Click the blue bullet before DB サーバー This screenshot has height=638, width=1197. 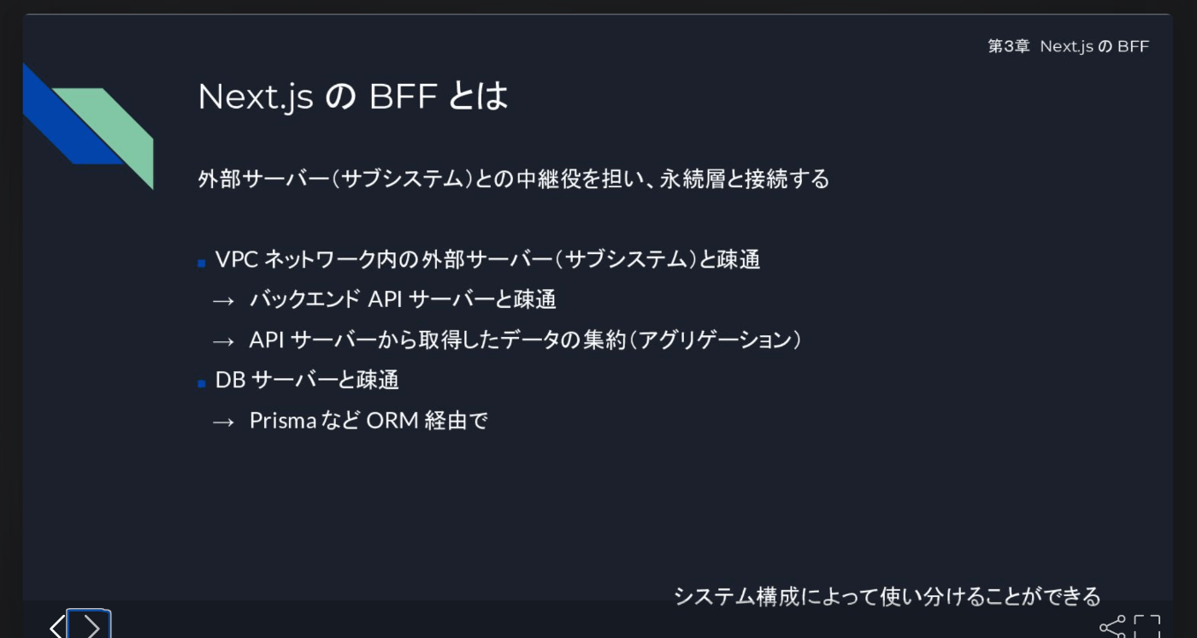202,383
